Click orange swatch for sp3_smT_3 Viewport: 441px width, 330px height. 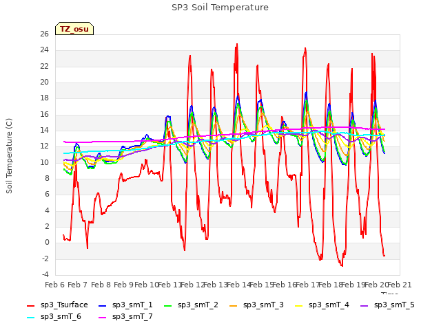point(234,305)
